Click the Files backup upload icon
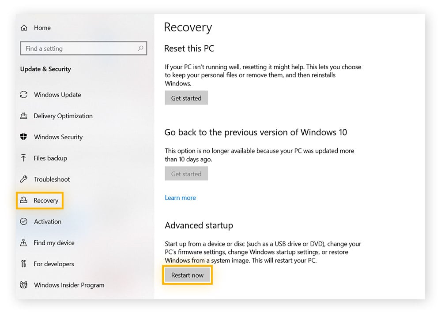This screenshot has height=313, width=441. point(24,158)
